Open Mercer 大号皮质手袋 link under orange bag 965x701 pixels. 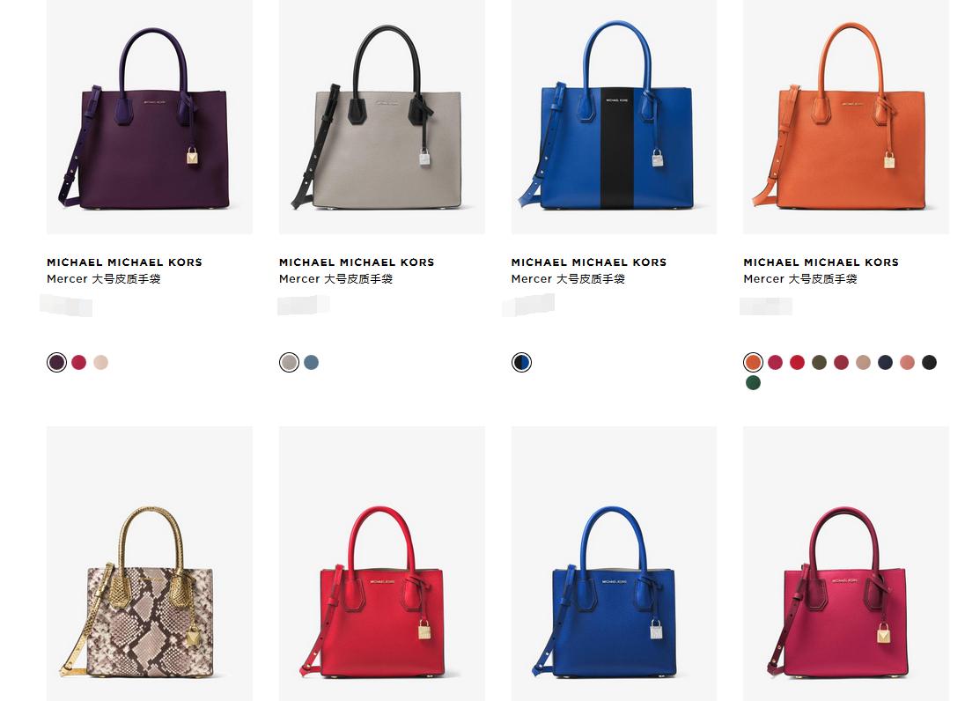[x=800, y=279]
